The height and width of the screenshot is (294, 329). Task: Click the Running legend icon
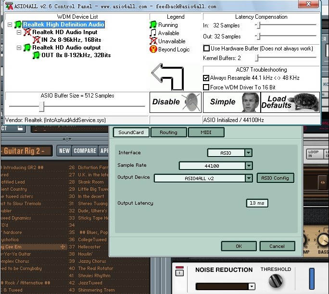coord(153,24)
